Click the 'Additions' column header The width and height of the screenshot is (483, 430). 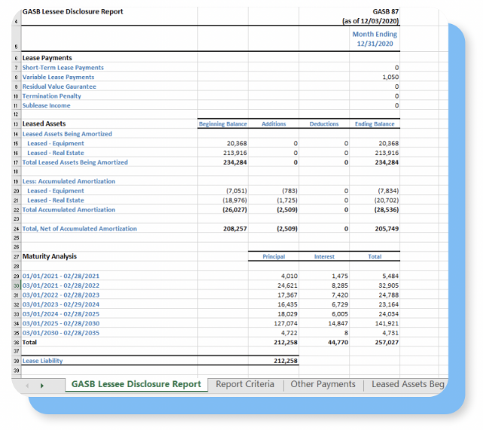[x=274, y=124]
